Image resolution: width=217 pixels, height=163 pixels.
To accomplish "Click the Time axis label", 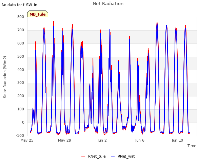I will tap(192, 146).
